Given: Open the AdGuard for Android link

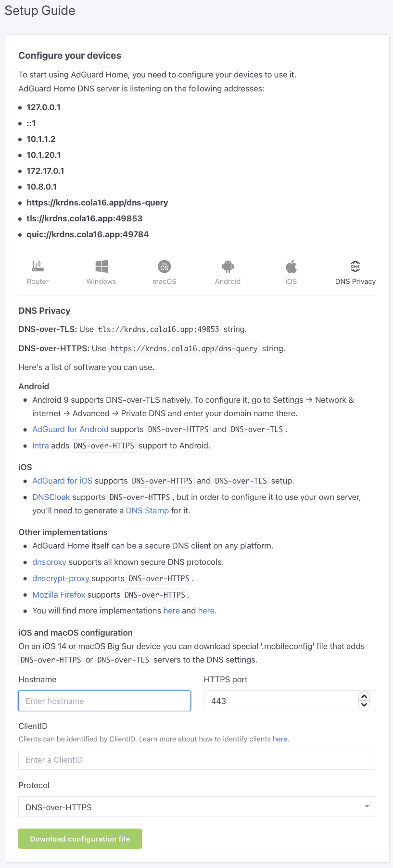Looking at the screenshot, I should click(70, 429).
